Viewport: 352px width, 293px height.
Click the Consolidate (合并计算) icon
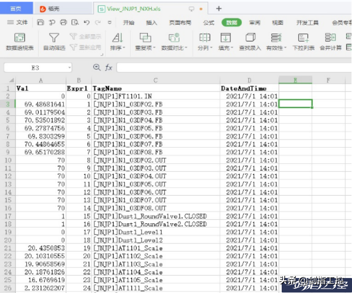pos(330,38)
